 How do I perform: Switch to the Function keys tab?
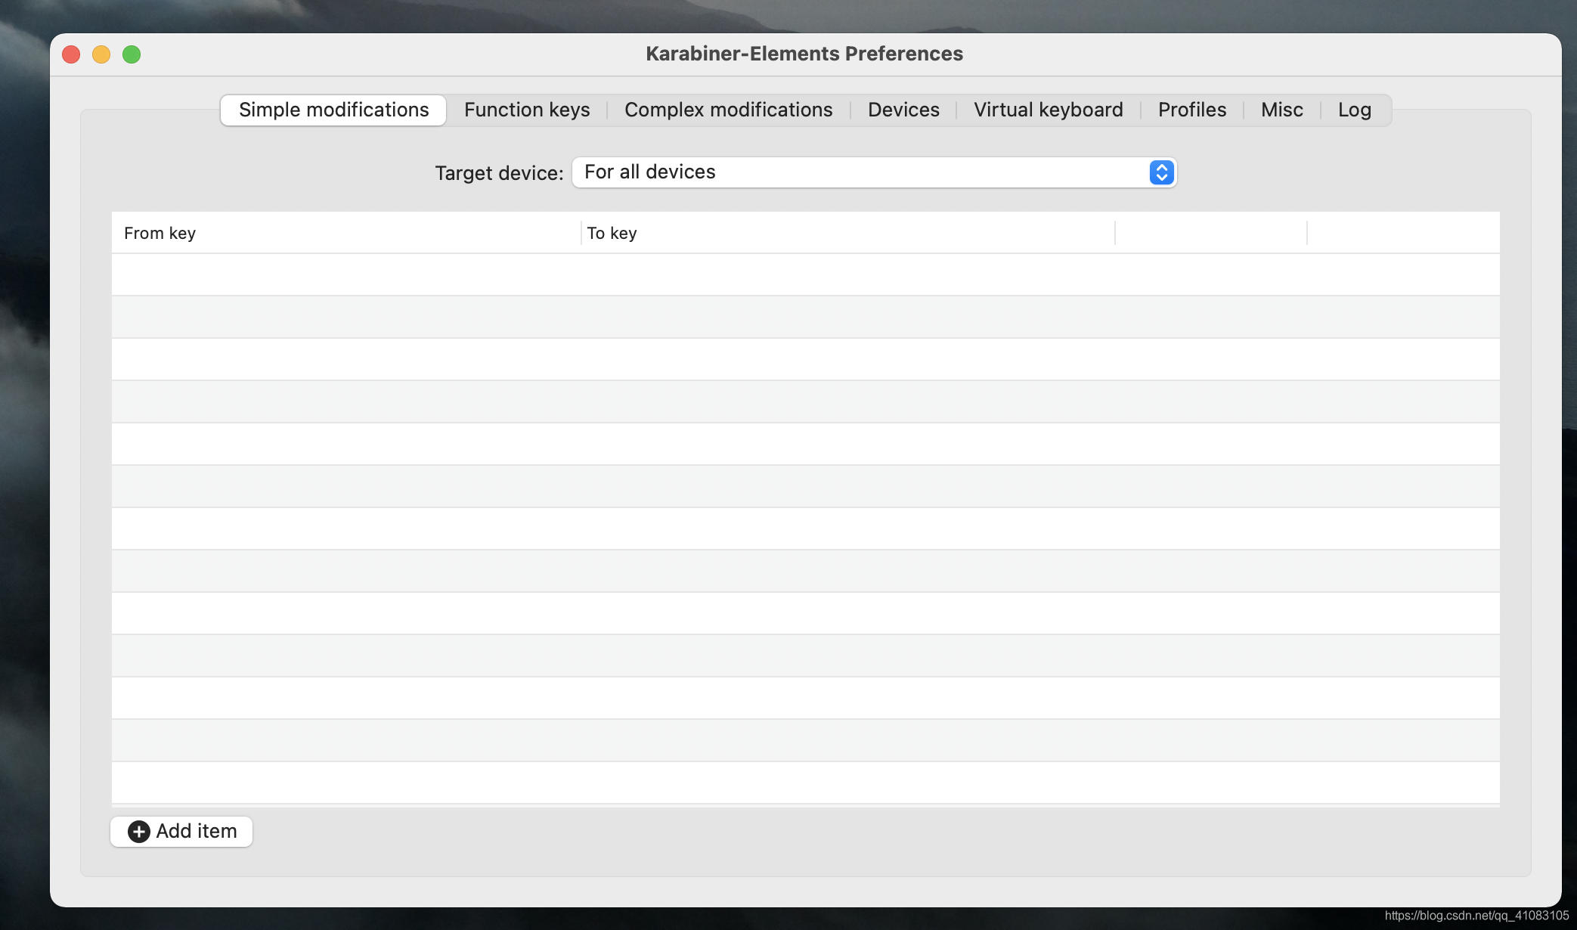click(527, 110)
